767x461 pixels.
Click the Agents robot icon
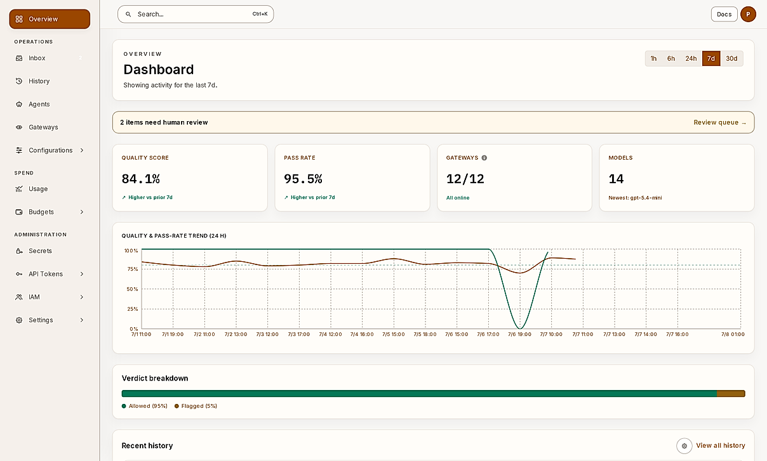[x=19, y=104]
